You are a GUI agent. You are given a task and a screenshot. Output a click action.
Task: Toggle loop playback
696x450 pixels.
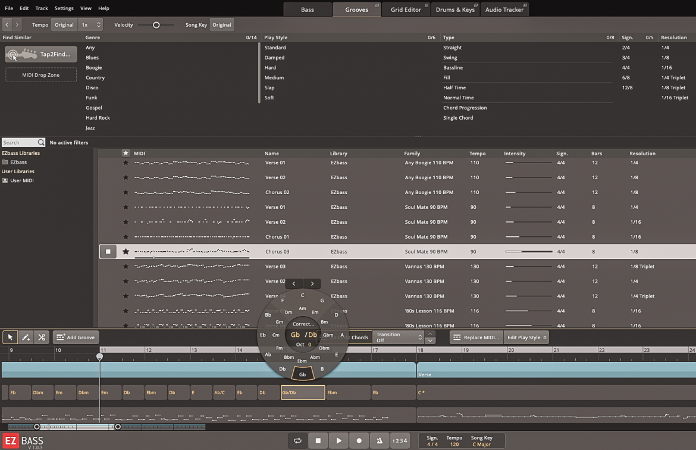click(x=297, y=440)
